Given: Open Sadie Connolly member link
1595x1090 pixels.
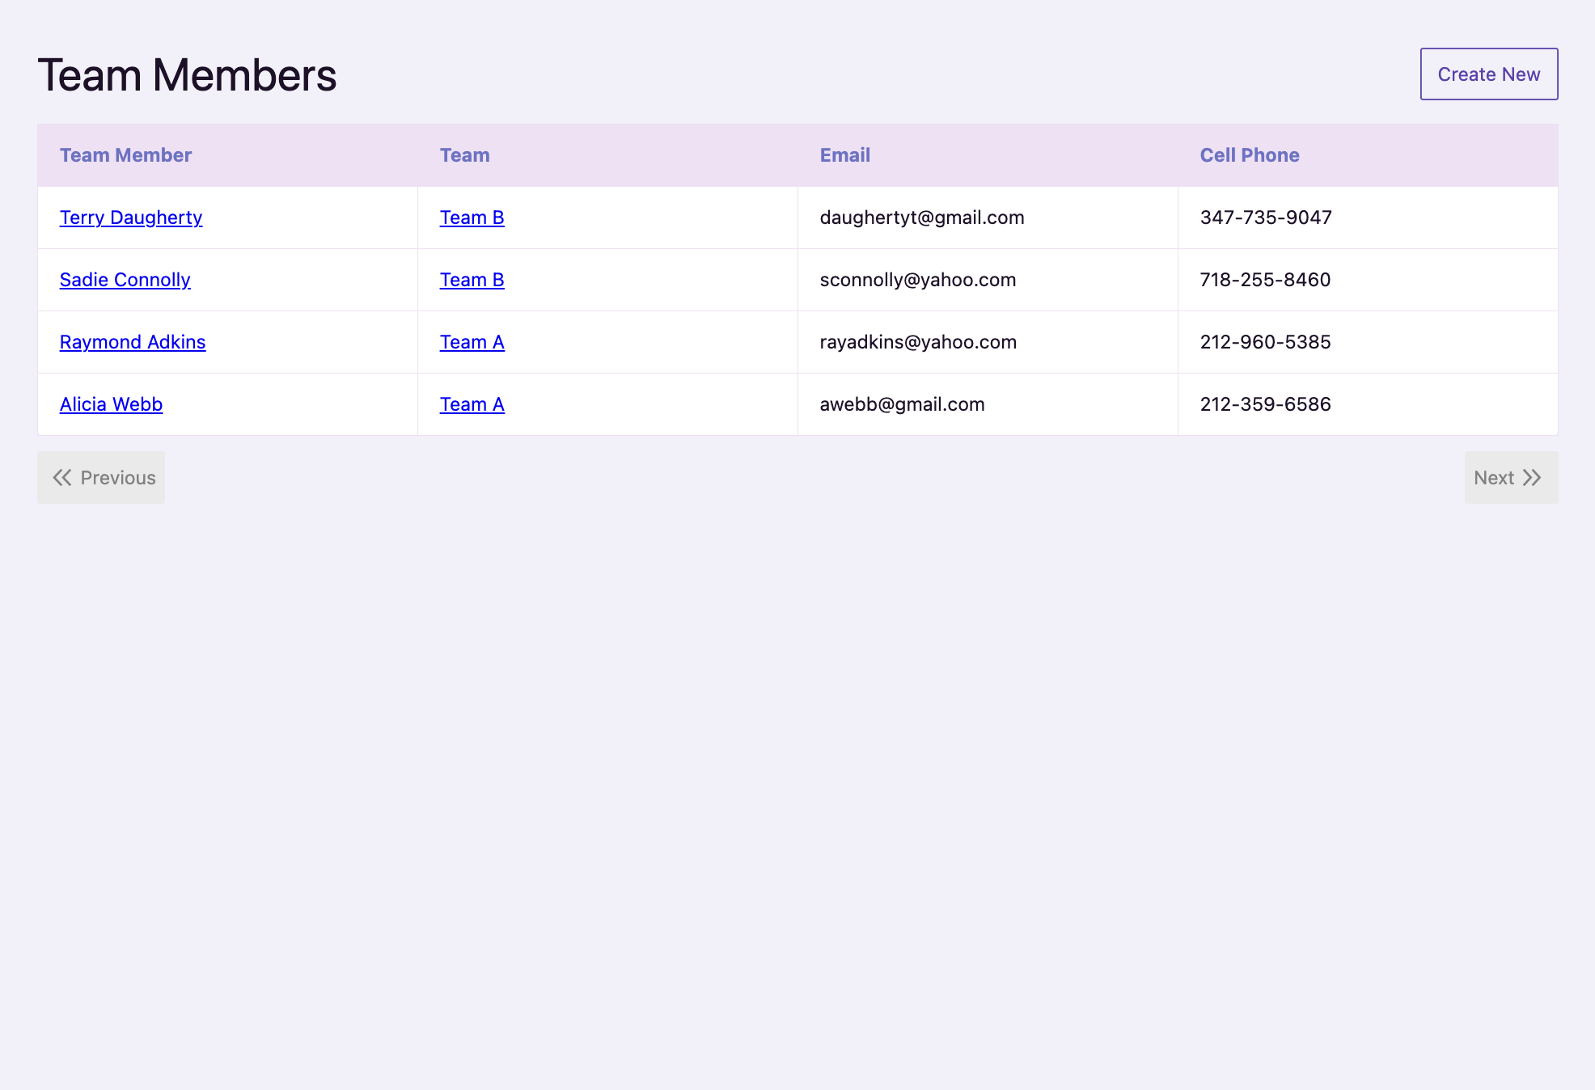Looking at the screenshot, I should click(125, 280).
